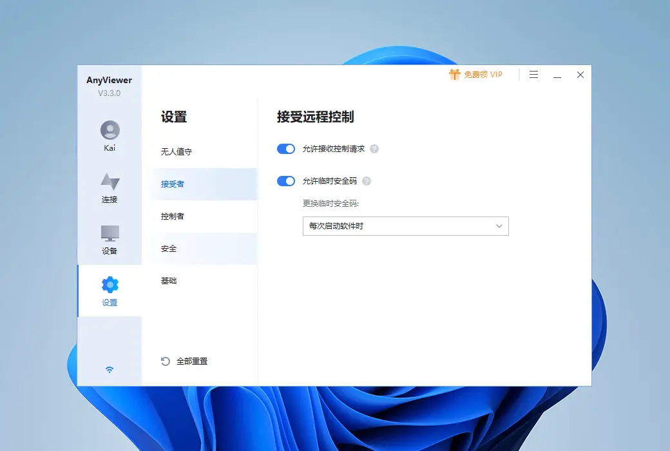Open the 每次启动软件时 dropdown
The height and width of the screenshot is (451, 670).
pyautogui.click(x=405, y=226)
